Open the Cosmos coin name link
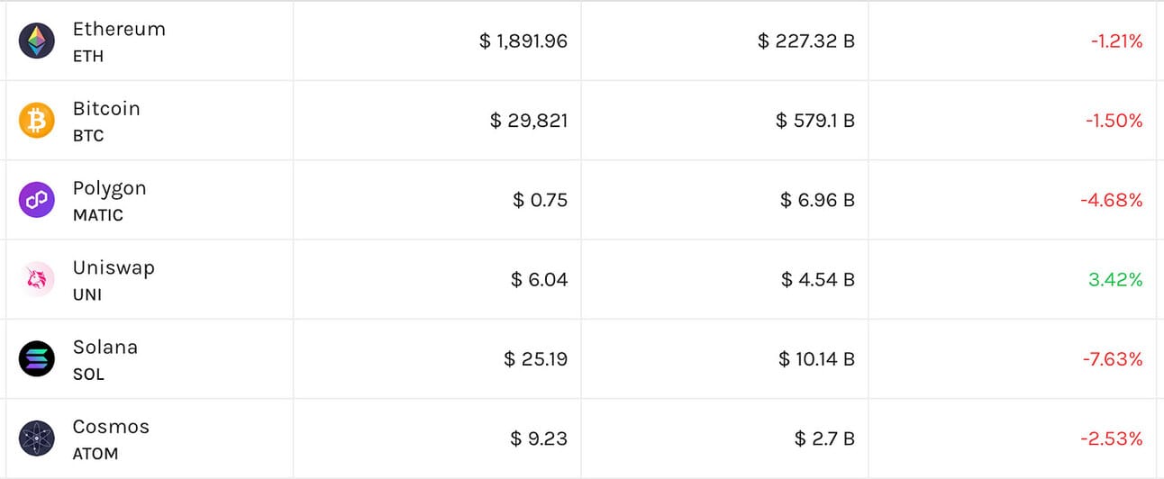This screenshot has height=479, width=1164. pos(111,426)
